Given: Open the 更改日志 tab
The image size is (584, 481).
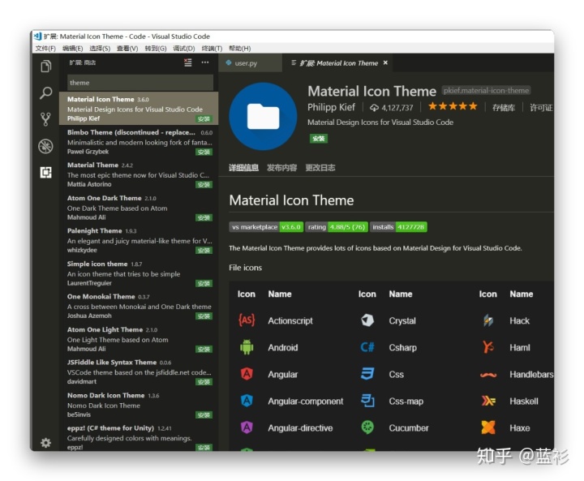Looking at the screenshot, I should tap(320, 168).
